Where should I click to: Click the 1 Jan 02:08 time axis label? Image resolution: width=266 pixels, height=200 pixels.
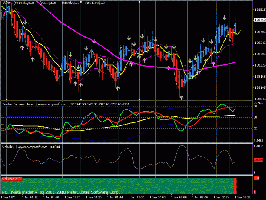179,197
